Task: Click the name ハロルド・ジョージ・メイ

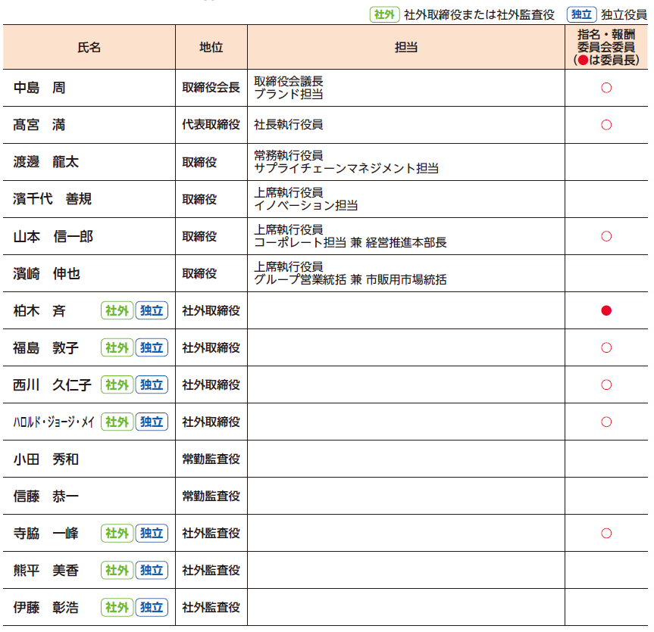Action: [x=54, y=422]
